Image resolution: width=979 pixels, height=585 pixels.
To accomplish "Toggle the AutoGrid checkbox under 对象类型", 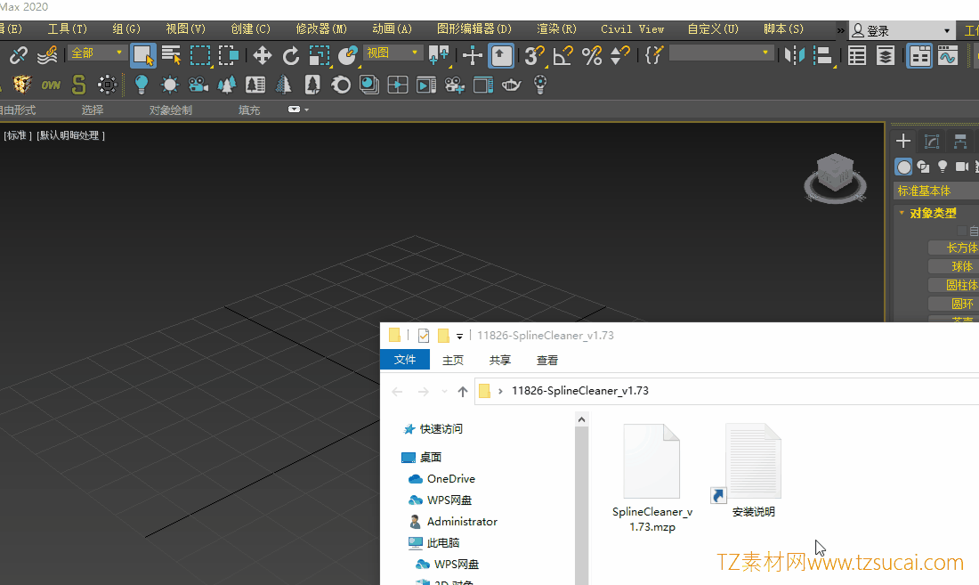I will 962,232.
